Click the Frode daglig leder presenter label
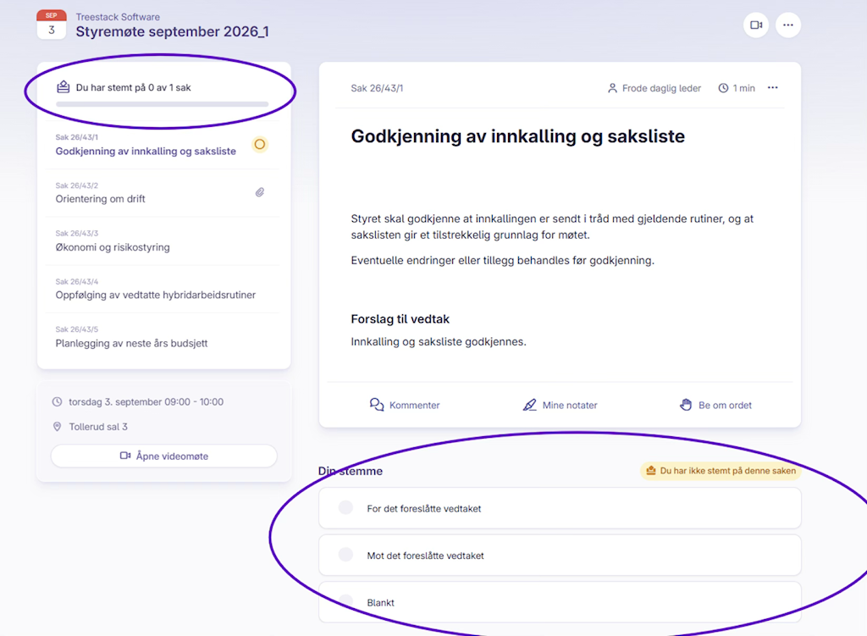This screenshot has width=867, height=636. click(654, 88)
